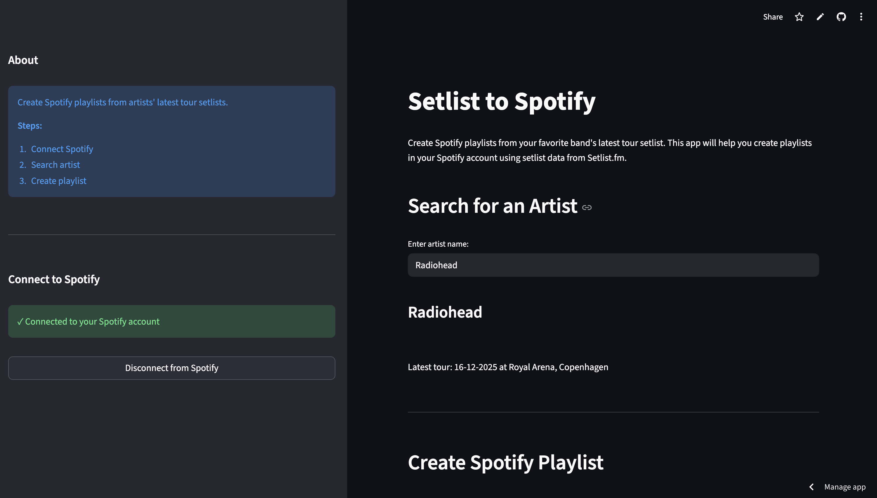Click the Setlist to Spotify title
The width and height of the screenshot is (877, 498).
point(502,102)
